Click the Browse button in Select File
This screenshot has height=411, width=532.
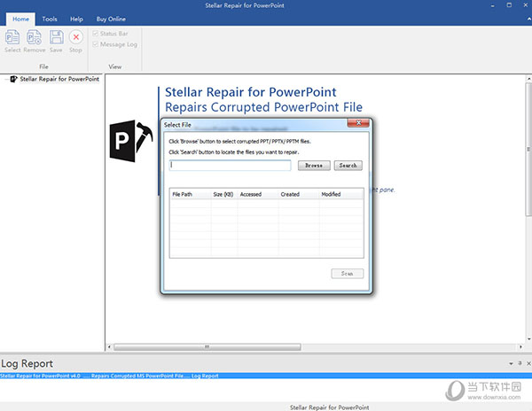tap(314, 166)
